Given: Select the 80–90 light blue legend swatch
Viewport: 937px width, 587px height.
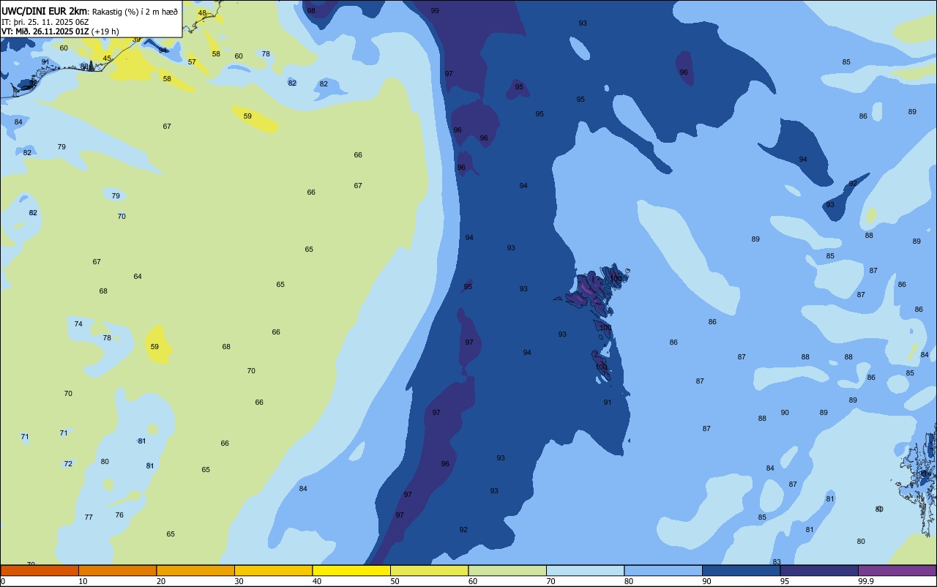Looking at the screenshot, I should point(663,570).
